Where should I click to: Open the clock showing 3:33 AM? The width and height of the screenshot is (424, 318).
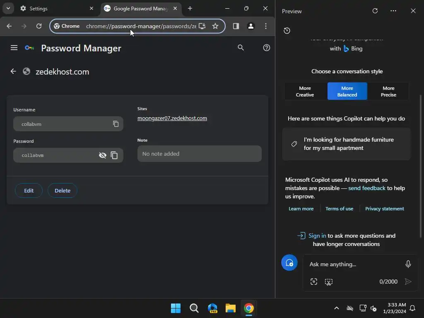tap(395, 308)
